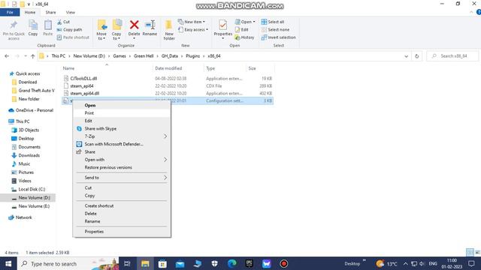Click GH_Data in the address path
The width and height of the screenshot is (481, 270).
[x=170, y=56]
